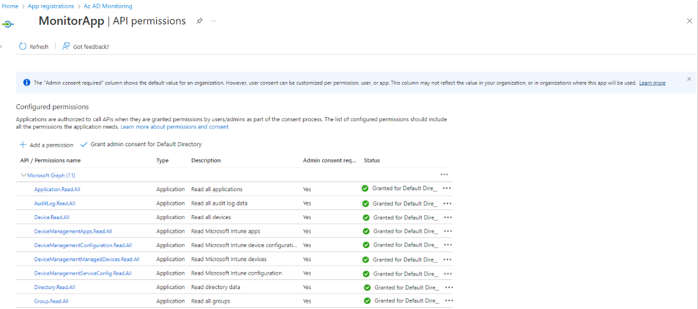Select 'Read all audit log data' description
This screenshot has height=309, width=698.
tap(219, 203)
